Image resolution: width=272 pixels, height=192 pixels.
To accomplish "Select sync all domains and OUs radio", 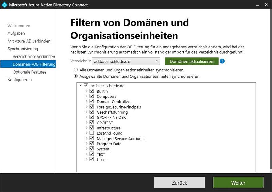I will pyautogui.click(x=75, y=70).
